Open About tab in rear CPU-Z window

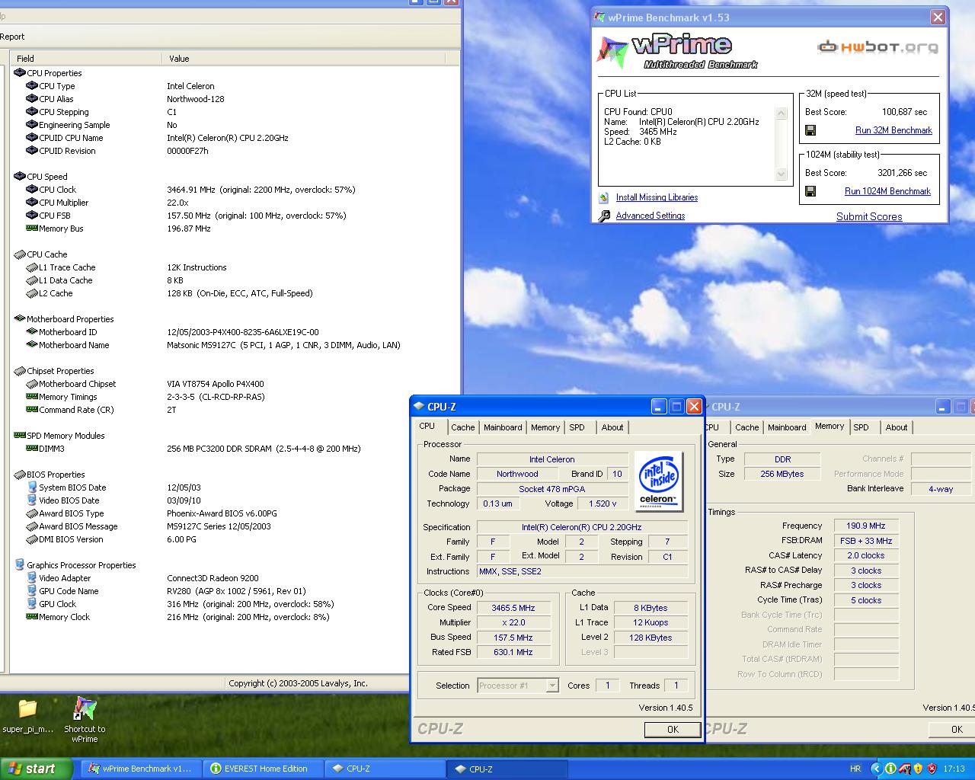[897, 427]
